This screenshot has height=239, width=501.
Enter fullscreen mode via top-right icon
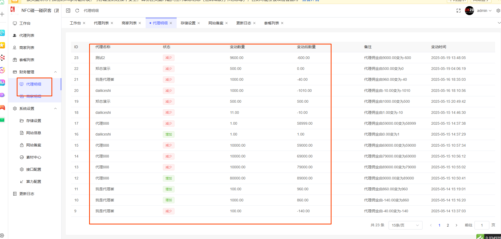pos(458,11)
